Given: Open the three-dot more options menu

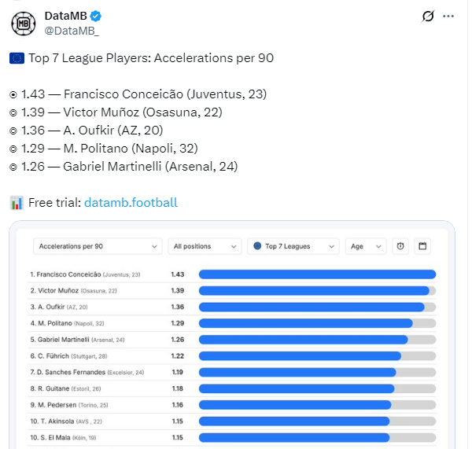Looking at the screenshot, I should point(448,16).
